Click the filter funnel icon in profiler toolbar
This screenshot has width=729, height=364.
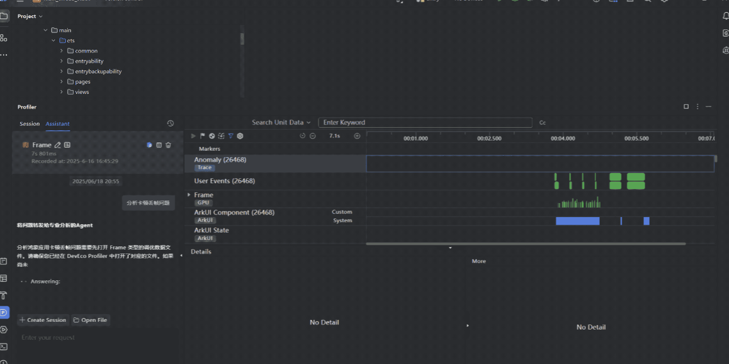231,136
